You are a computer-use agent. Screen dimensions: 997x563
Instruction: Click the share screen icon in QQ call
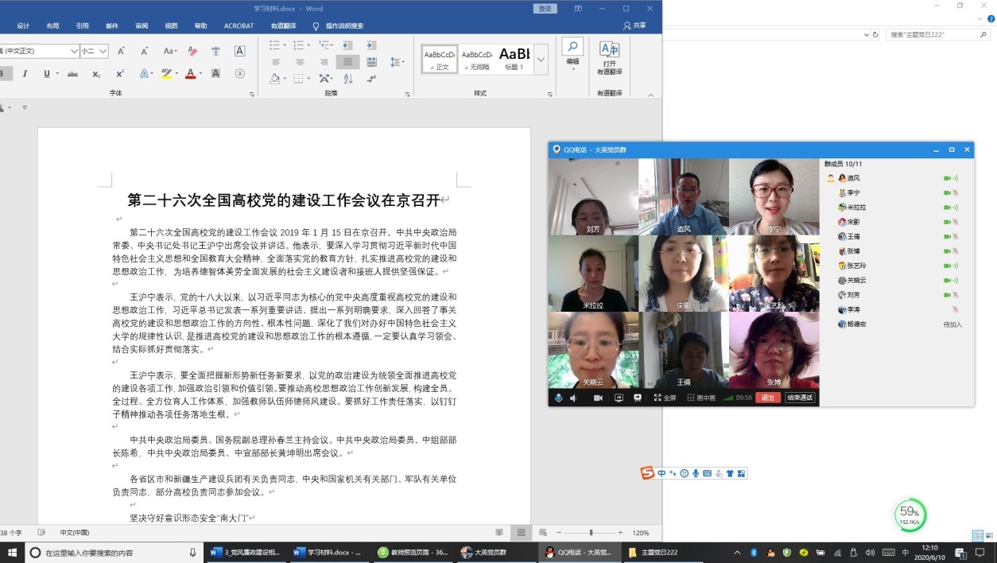pyautogui.click(x=619, y=398)
